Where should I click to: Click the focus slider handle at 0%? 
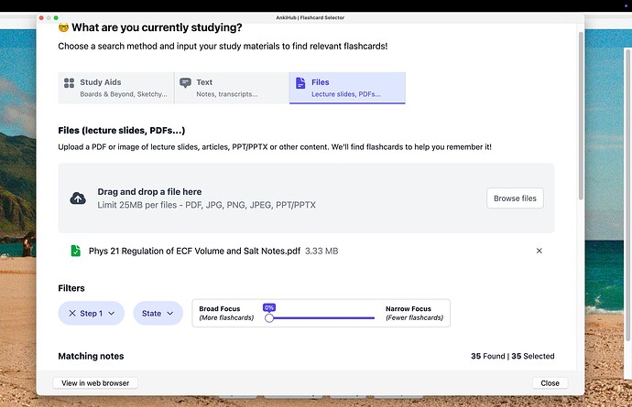coord(269,318)
